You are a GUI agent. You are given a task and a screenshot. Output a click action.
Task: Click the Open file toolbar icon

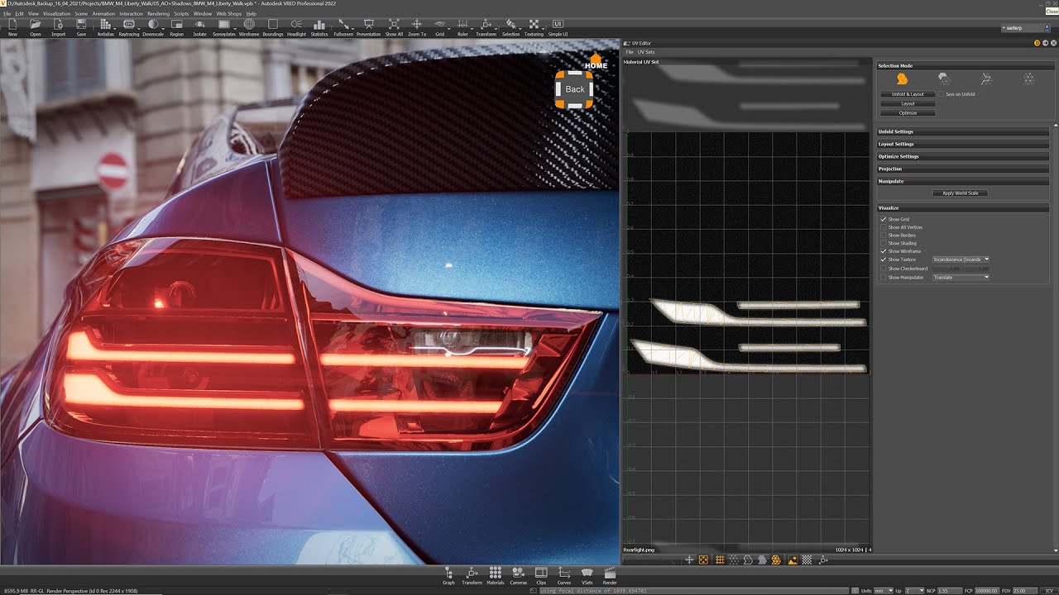click(x=36, y=28)
